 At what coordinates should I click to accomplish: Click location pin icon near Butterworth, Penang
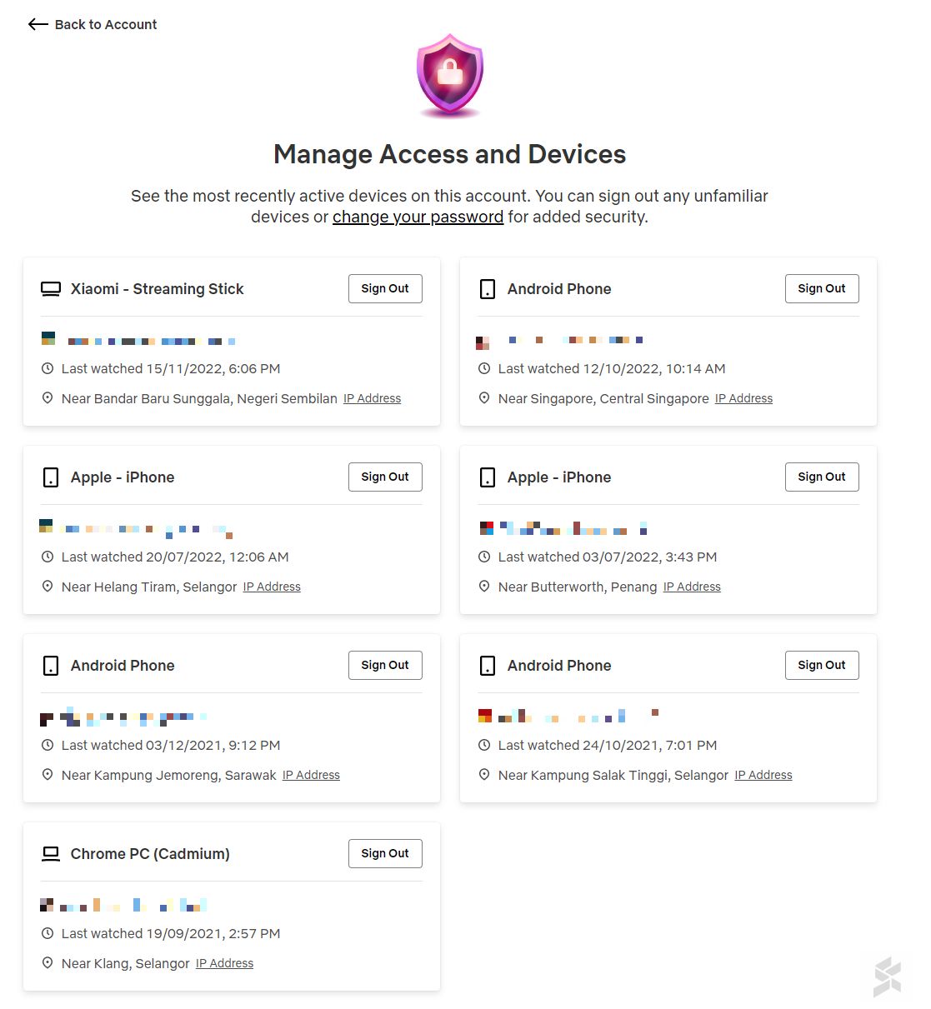[x=484, y=587]
